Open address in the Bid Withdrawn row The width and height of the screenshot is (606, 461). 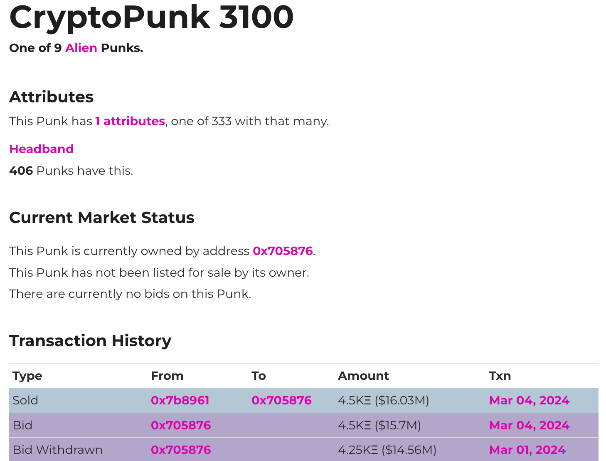pos(181,450)
